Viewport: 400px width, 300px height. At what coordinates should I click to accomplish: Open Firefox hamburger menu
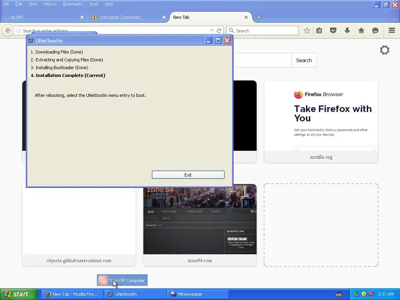click(392, 30)
